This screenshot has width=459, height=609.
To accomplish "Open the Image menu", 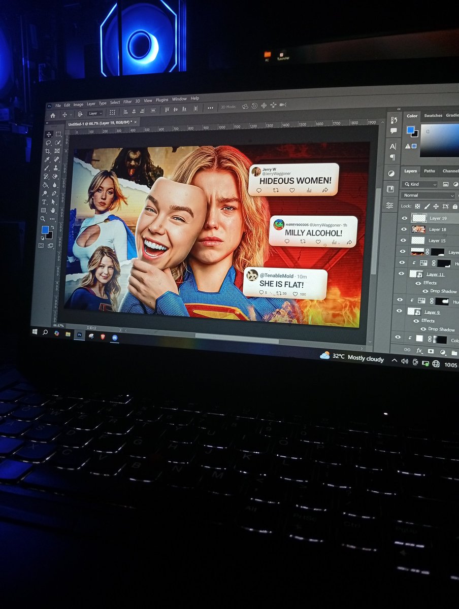I will (x=78, y=105).
